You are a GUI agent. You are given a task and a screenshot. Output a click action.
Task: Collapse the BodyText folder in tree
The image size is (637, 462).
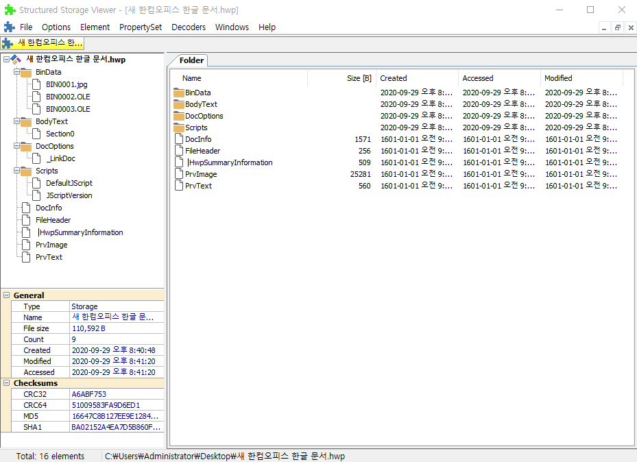click(x=16, y=121)
